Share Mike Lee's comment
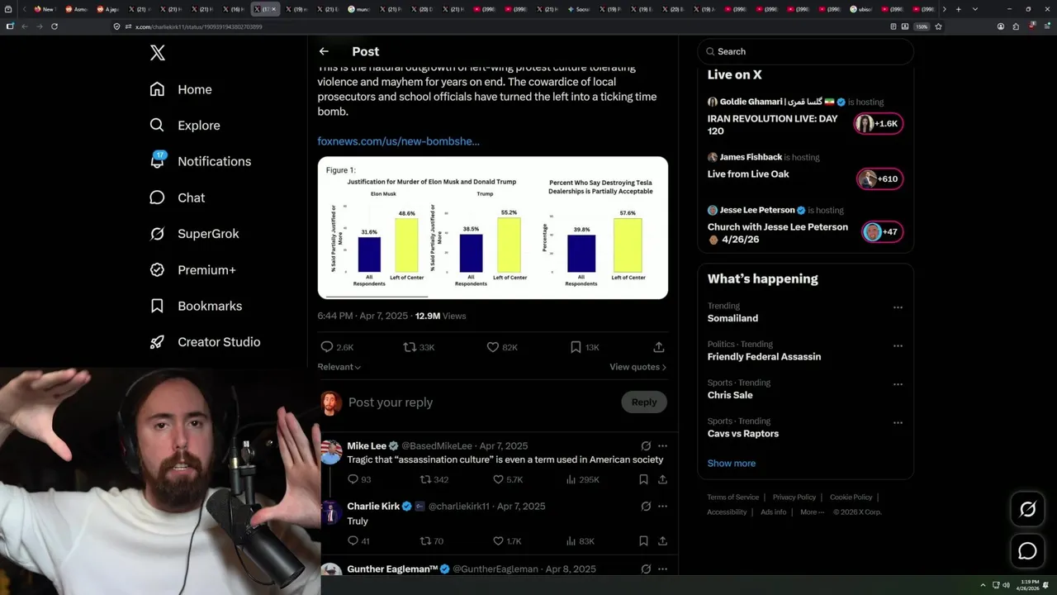Screen dimensions: 1057x595 (662, 479)
